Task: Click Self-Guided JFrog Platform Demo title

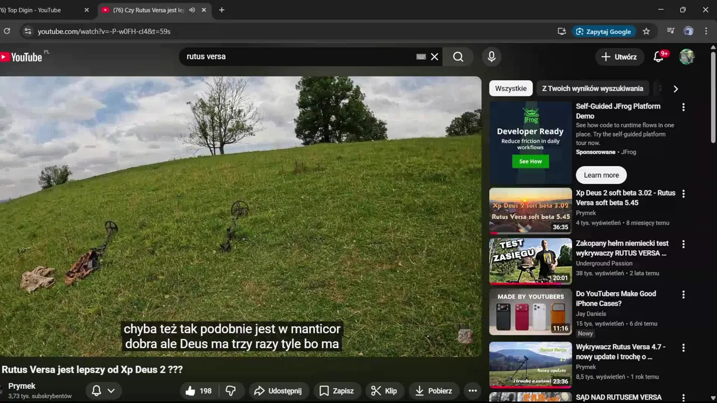Action: pos(618,111)
